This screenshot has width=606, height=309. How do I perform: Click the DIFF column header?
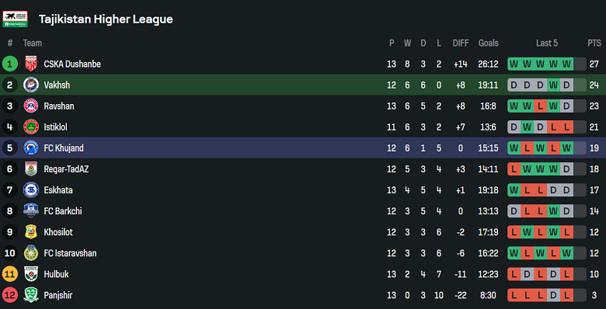pyautogui.click(x=460, y=43)
